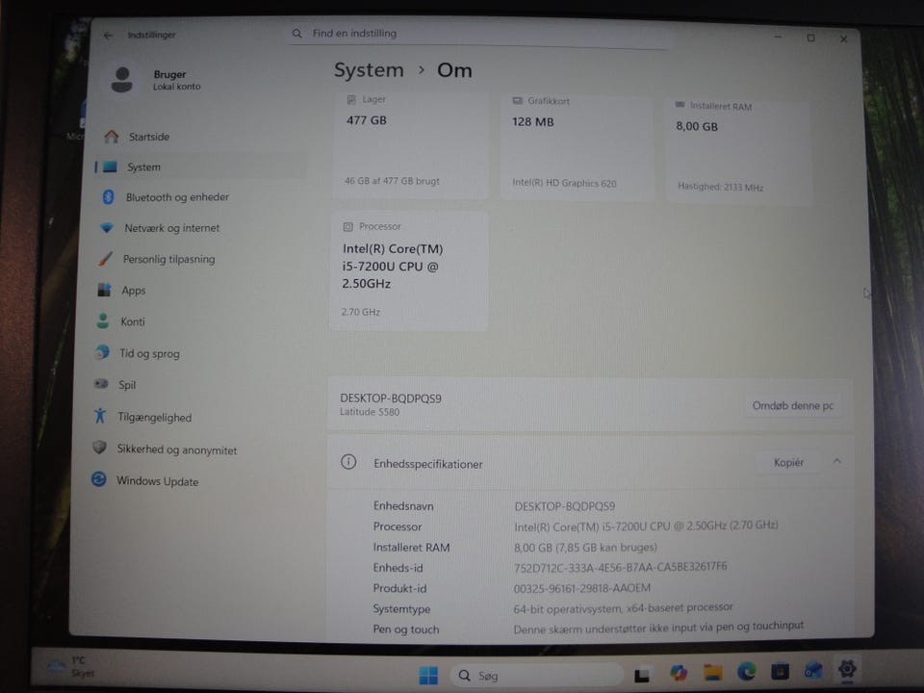924x693 pixels.
Task: Click the Tilgængelighed accessibility icon
Action: tap(100, 416)
